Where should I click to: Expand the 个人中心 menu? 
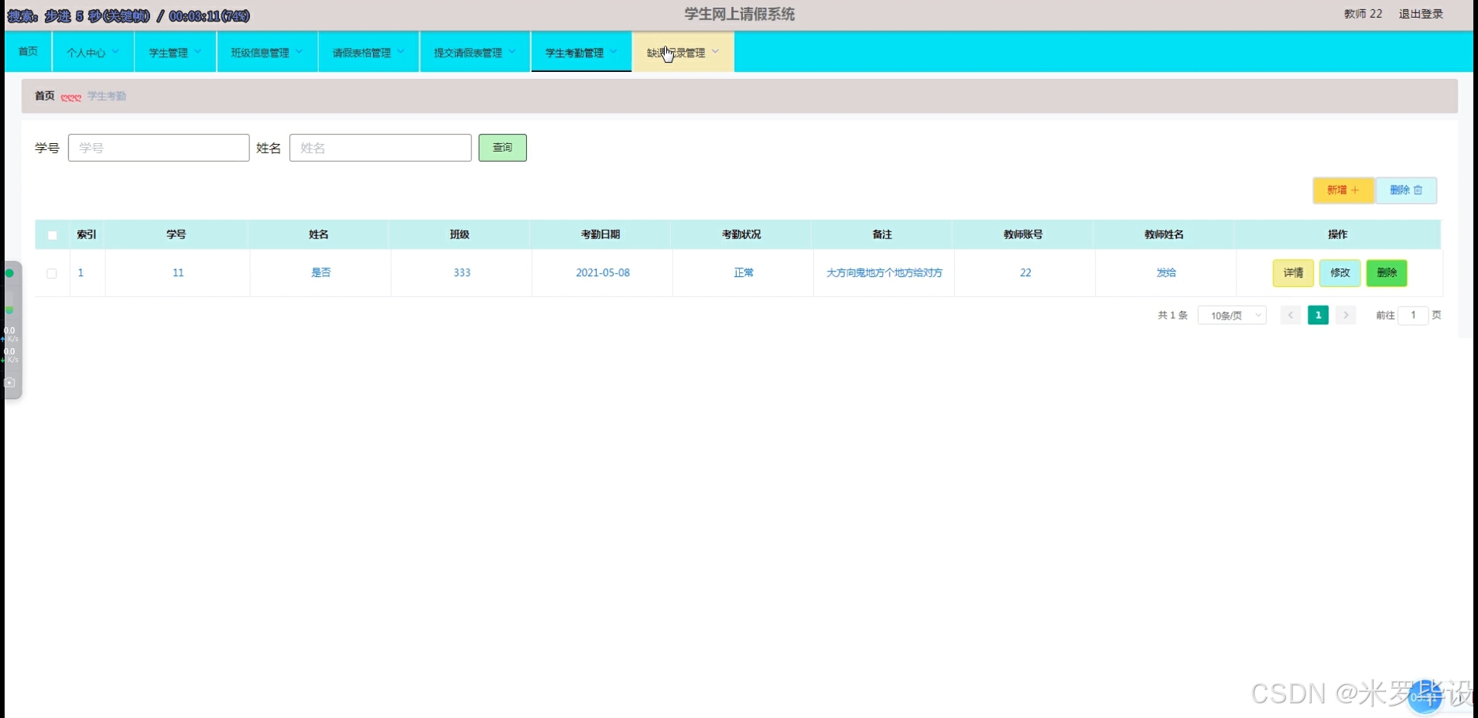click(93, 53)
